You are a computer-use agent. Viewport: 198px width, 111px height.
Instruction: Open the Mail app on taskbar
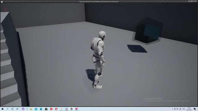click(x=36, y=109)
